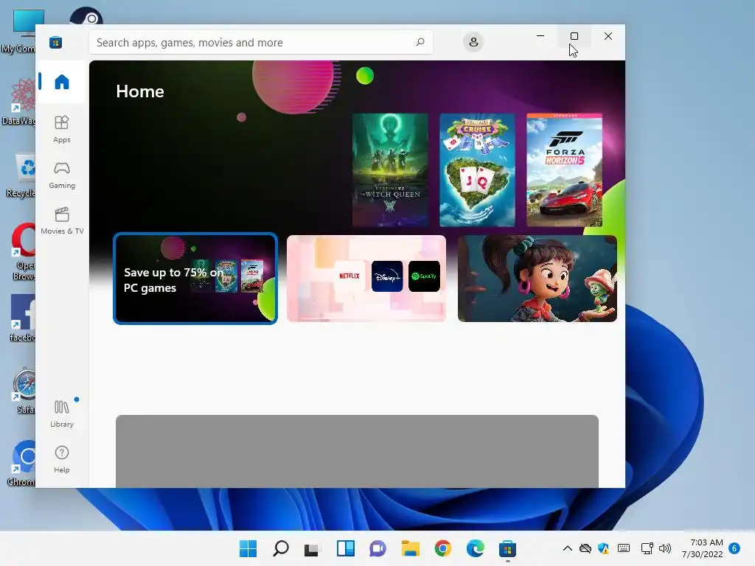The image size is (755, 566).
Task: Select the Facebook desktop shortcut
Action: click(23, 318)
